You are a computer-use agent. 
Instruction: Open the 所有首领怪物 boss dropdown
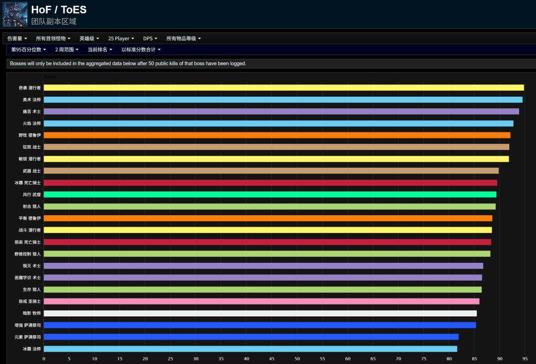click(53, 39)
